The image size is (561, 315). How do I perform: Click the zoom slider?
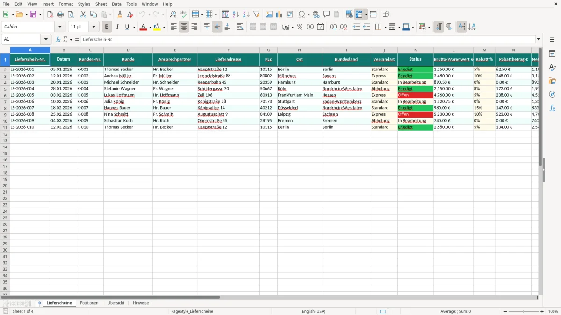click(x=523, y=311)
